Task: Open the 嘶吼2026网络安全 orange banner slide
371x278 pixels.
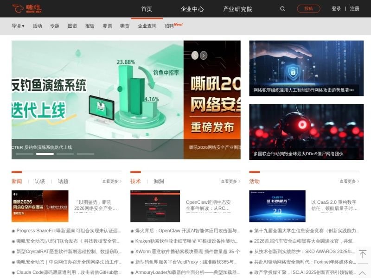Action: tap(212, 100)
